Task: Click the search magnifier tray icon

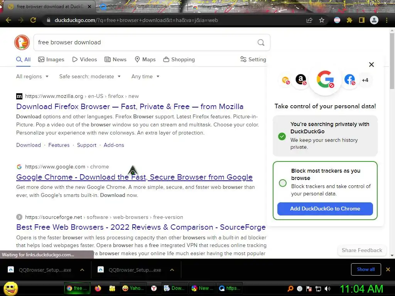Action: click(290, 289)
